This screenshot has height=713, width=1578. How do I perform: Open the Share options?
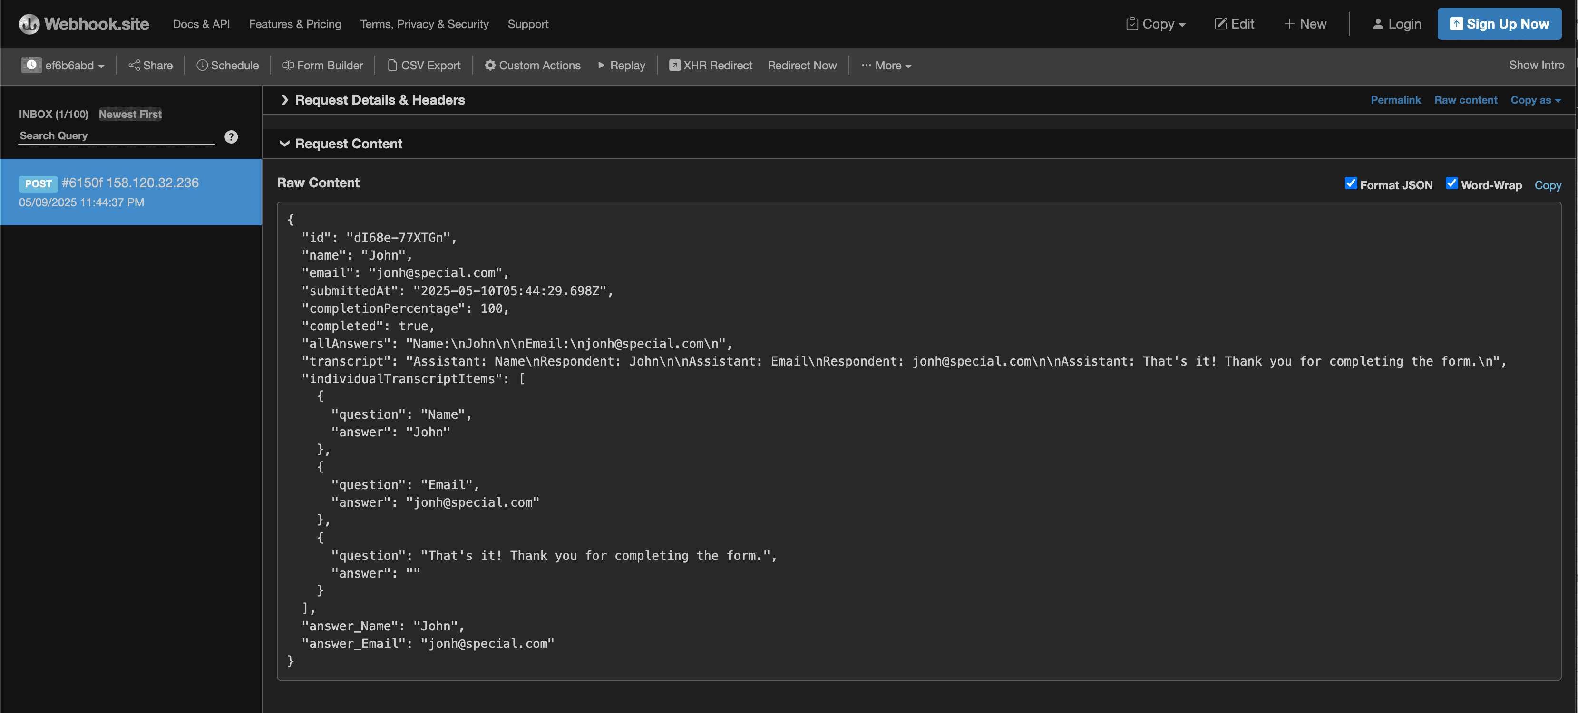[x=150, y=65]
